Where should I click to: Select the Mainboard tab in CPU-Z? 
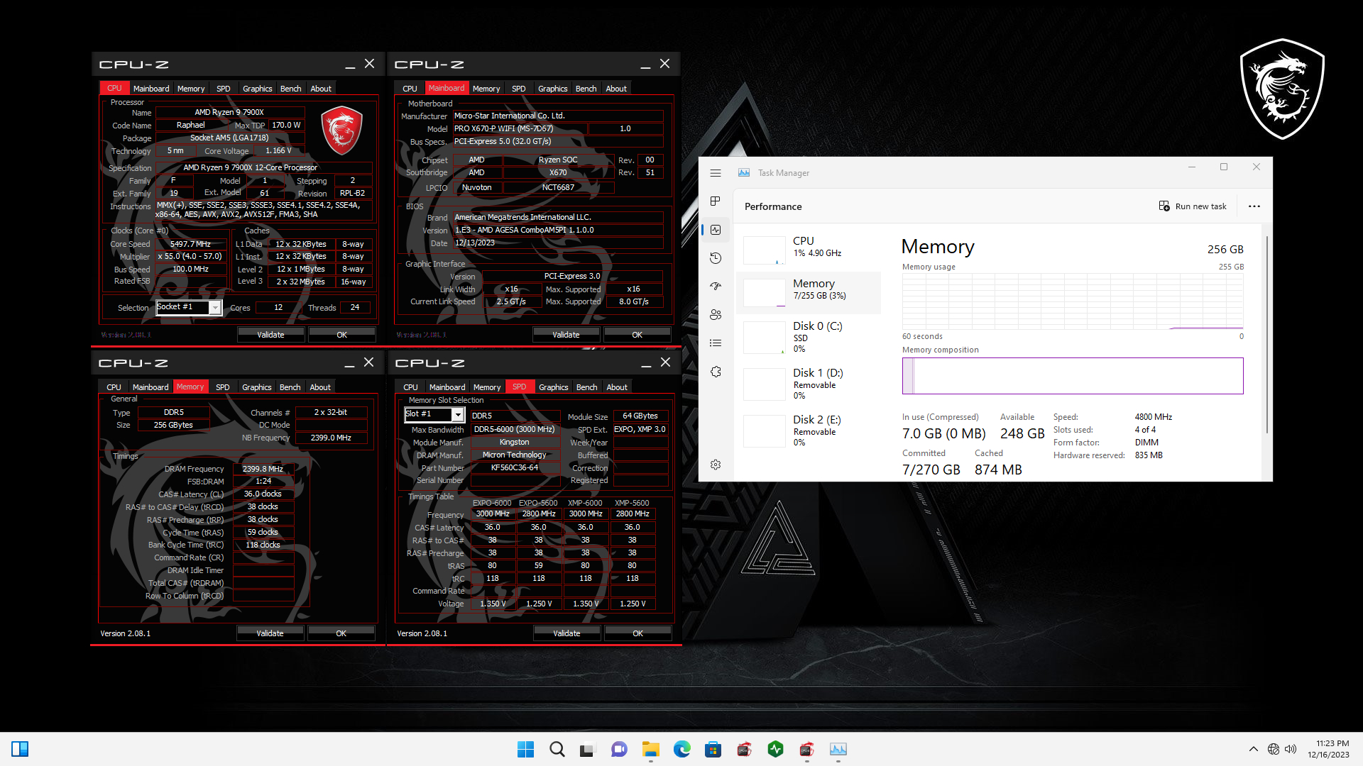click(x=150, y=88)
